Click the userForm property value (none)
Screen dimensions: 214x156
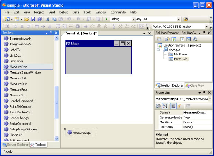tap(197, 127)
